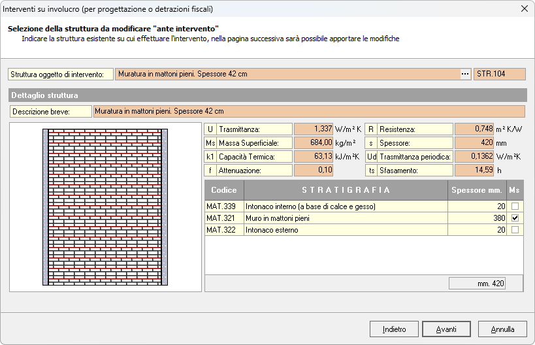
Task: Check Ms box for Intonaco interno row
Action: point(515,206)
